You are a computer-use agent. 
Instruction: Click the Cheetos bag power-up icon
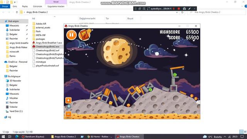click(85, 35)
